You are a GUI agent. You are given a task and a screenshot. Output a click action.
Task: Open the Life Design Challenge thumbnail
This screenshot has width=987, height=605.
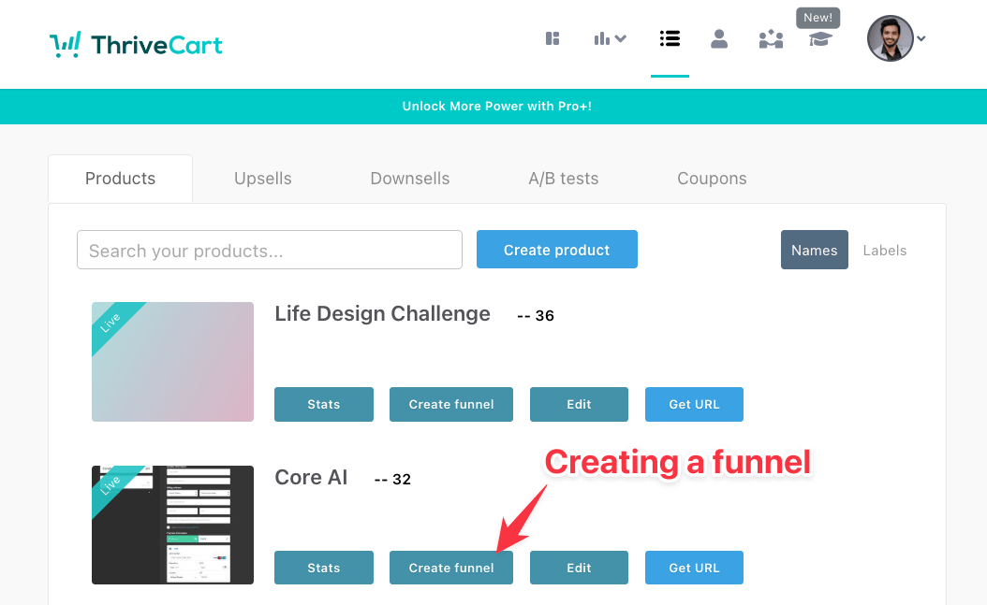point(172,362)
